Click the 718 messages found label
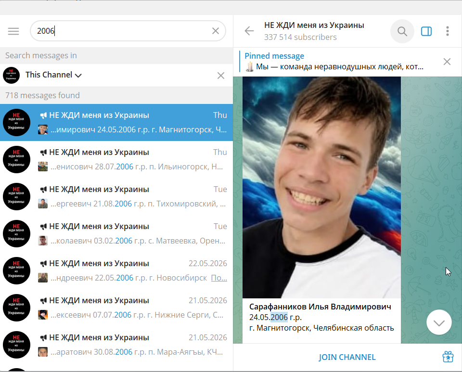 (42, 95)
